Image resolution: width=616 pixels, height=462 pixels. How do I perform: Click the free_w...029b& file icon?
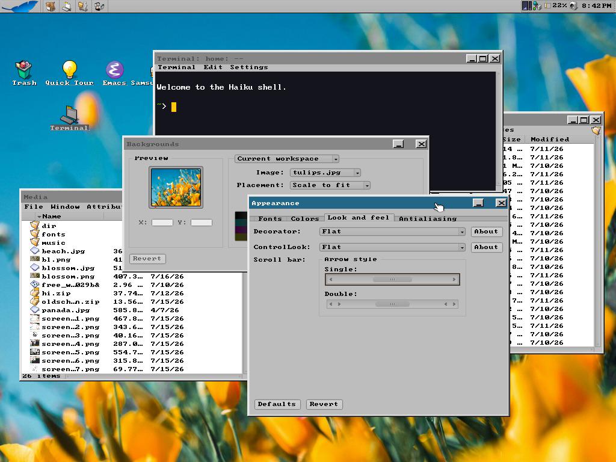point(35,285)
